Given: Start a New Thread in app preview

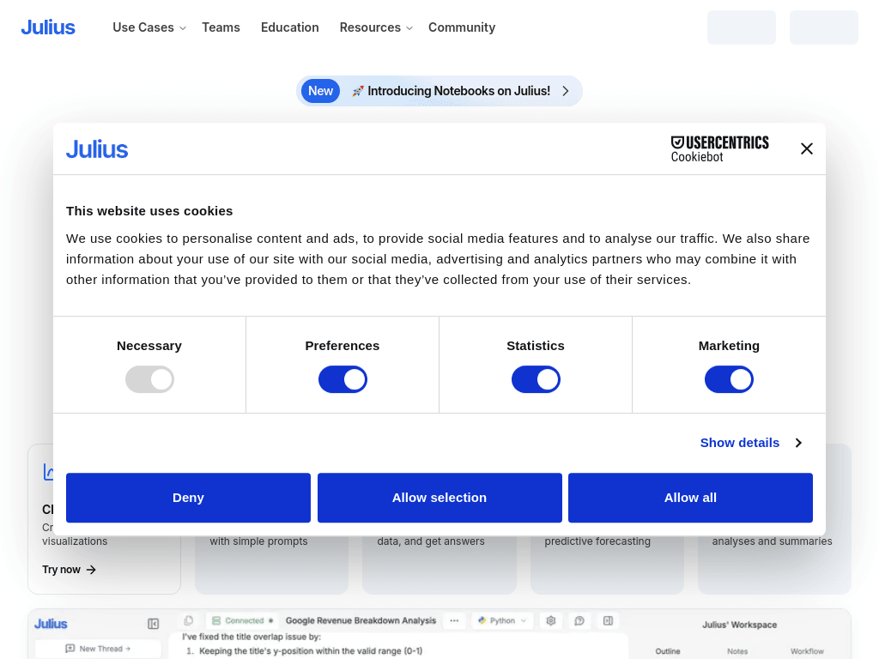Looking at the screenshot, I should [x=98, y=649].
